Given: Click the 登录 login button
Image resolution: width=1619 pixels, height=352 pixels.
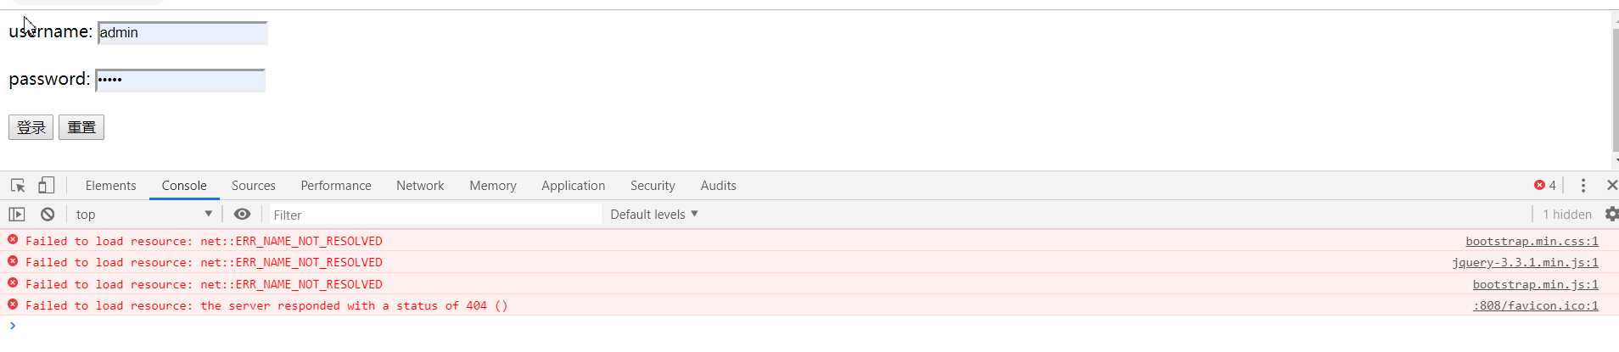Looking at the screenshot, I should tap(31, 127).
